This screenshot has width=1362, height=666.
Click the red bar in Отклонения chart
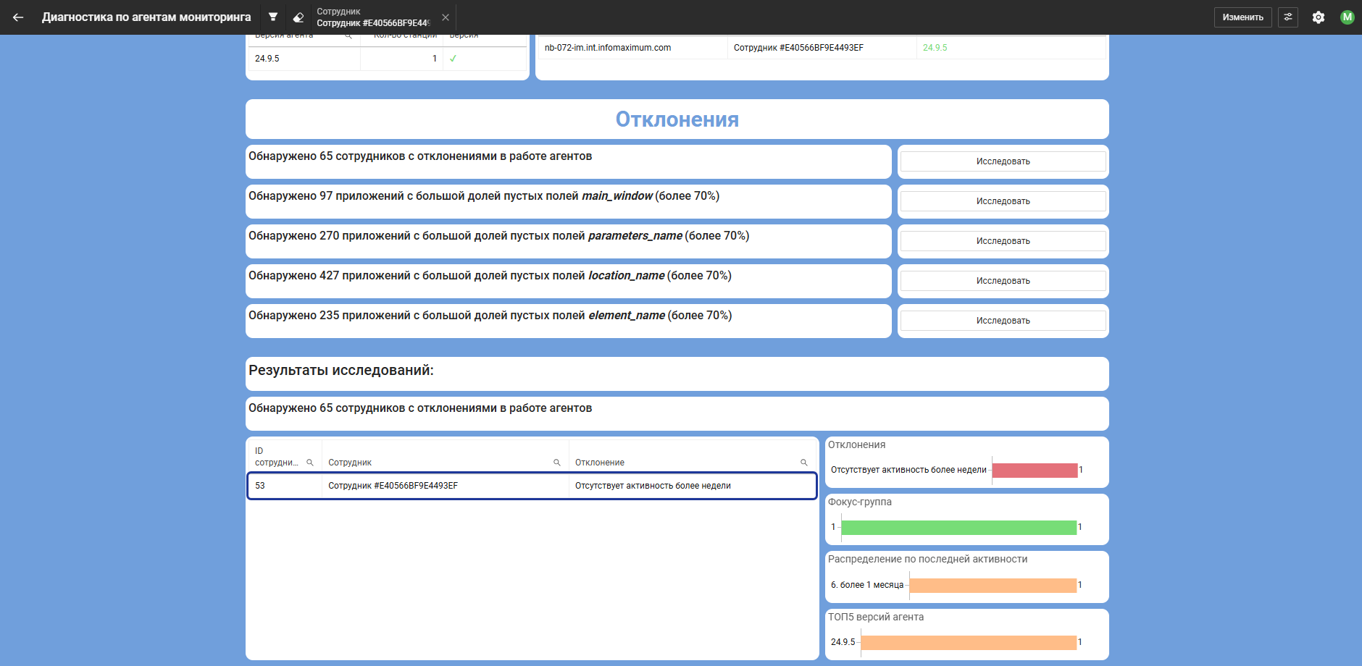pyautogui.click(x=1035, y=471)
